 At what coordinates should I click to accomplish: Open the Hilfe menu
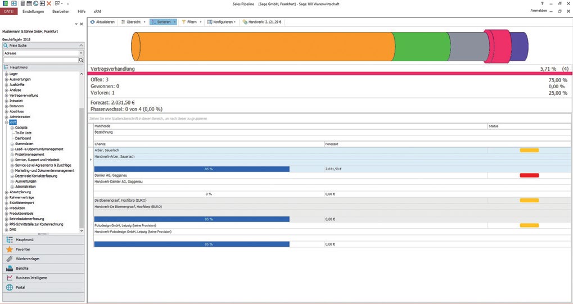pos(82,11)
